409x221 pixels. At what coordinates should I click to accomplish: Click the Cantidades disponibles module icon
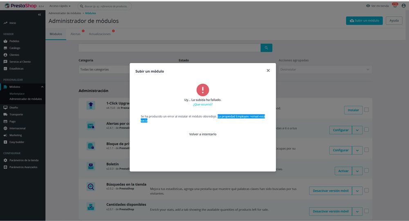[91, 207]
